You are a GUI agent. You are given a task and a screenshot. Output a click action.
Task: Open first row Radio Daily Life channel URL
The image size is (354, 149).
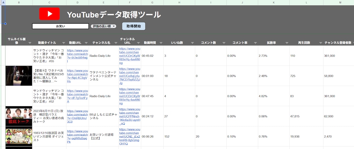tap(130, 56)
